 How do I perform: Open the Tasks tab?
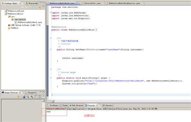64,105
